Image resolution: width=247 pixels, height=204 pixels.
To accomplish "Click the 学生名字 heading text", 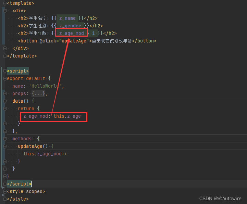I will point(38,18).
